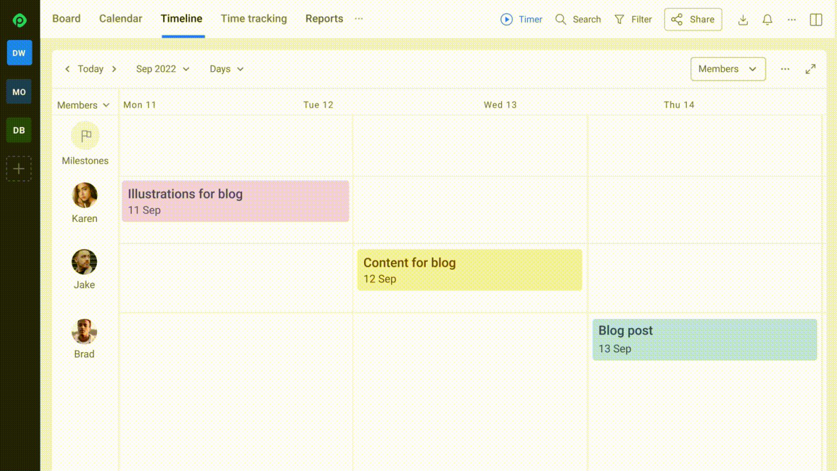Open the Reports tab
The image size is (837, 471).
click(324, 19)
